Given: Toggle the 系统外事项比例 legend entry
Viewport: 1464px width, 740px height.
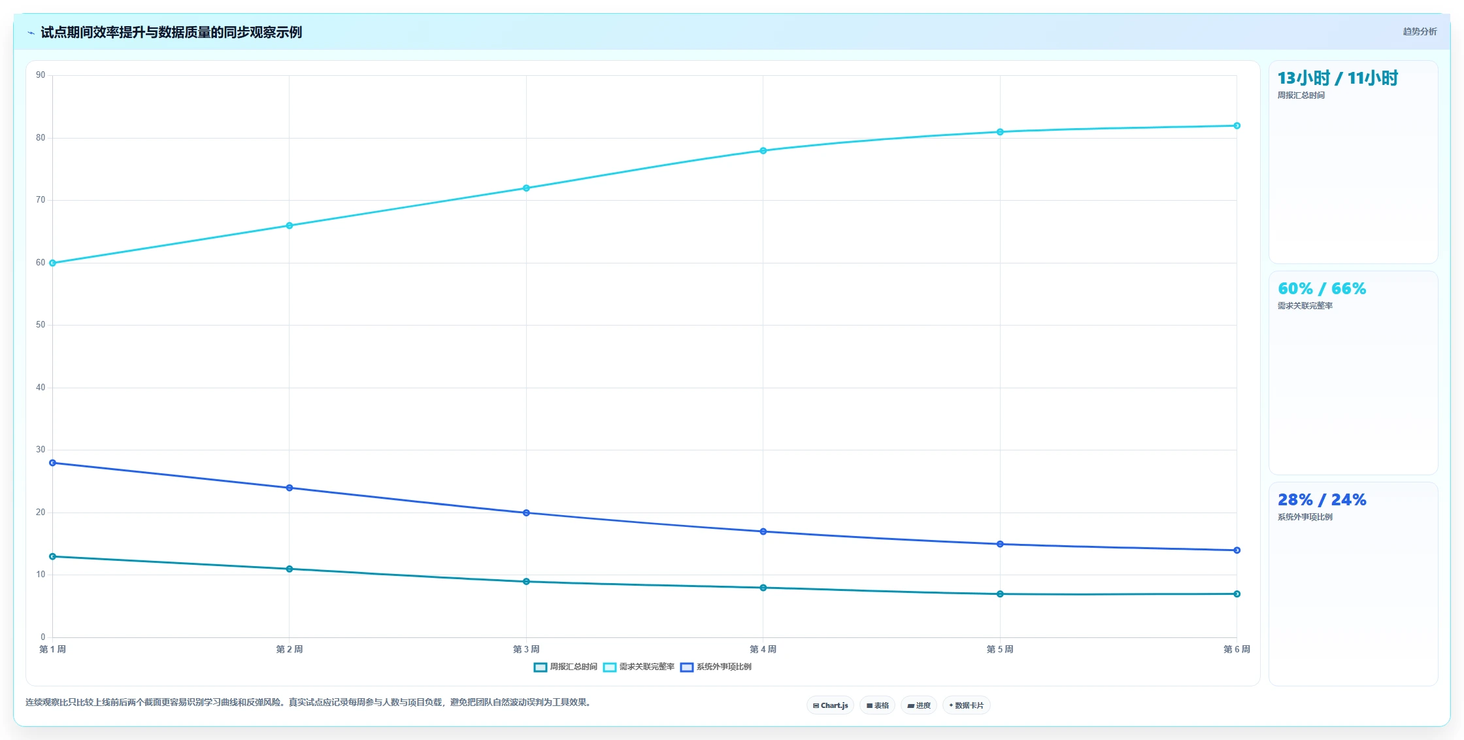Looking at the screenshot, I should pos(716,667).
